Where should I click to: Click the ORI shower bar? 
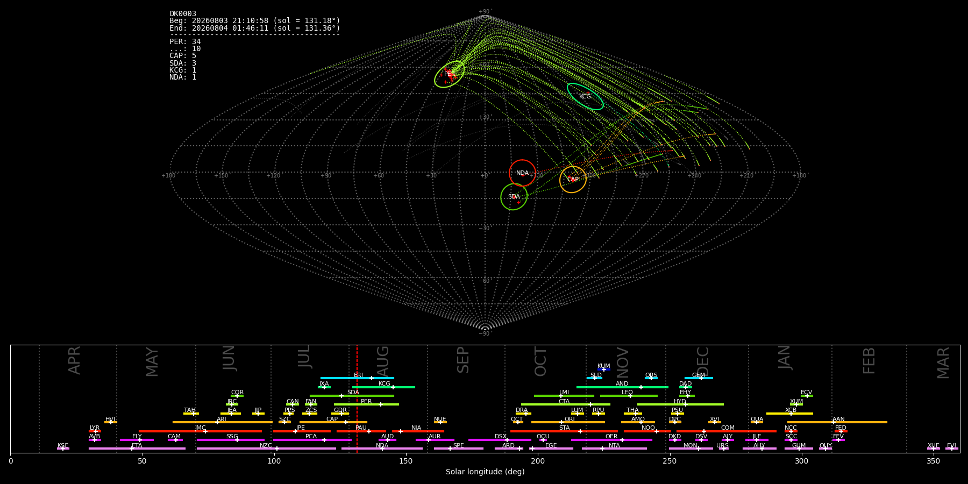pos(568,422)
